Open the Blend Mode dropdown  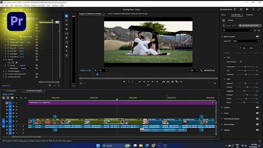tap(26, 68)
